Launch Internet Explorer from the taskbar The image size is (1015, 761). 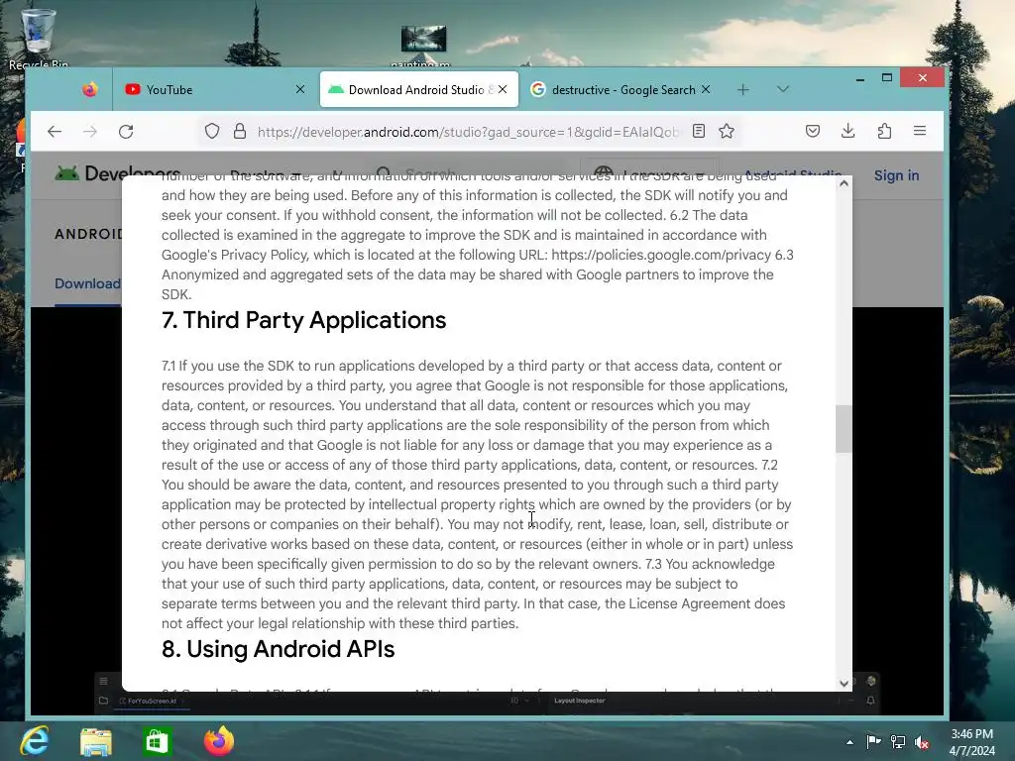click(x=35, y=741)
